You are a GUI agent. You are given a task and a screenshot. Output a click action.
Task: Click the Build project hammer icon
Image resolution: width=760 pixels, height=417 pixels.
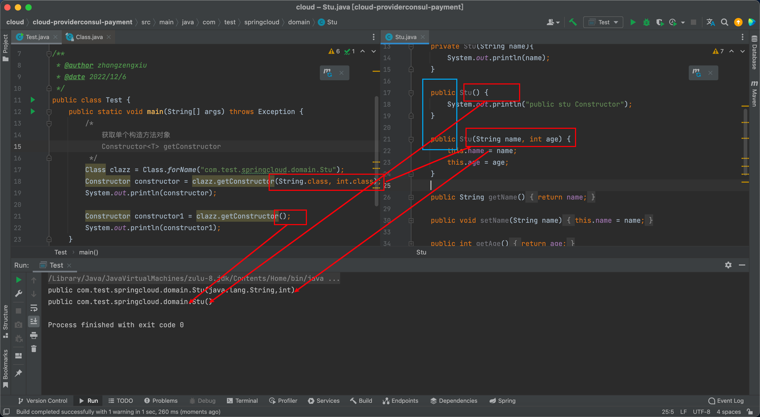point(573,22)
